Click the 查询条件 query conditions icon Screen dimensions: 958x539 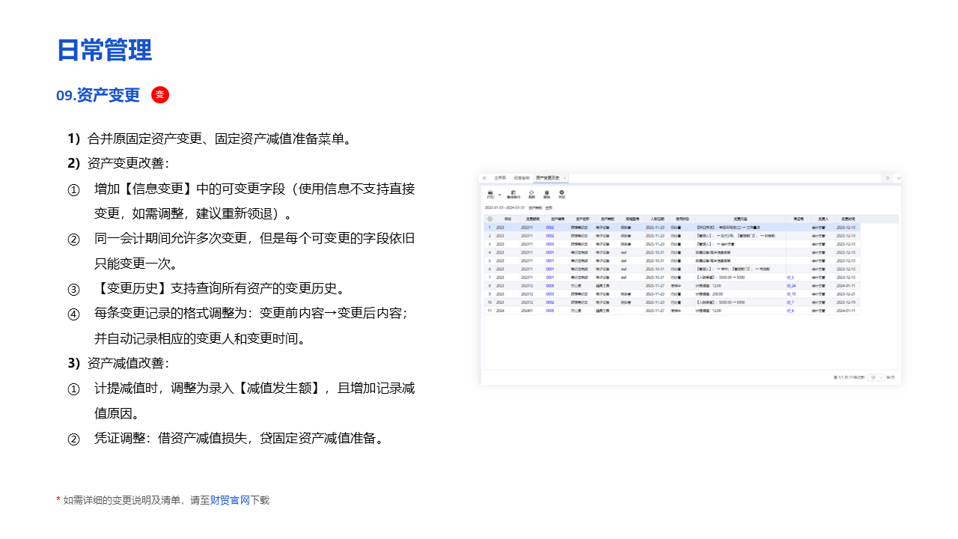[x=513, y=193]
